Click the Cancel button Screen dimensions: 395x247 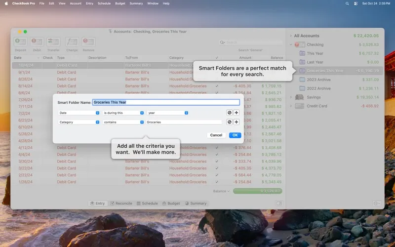(216, 135)
